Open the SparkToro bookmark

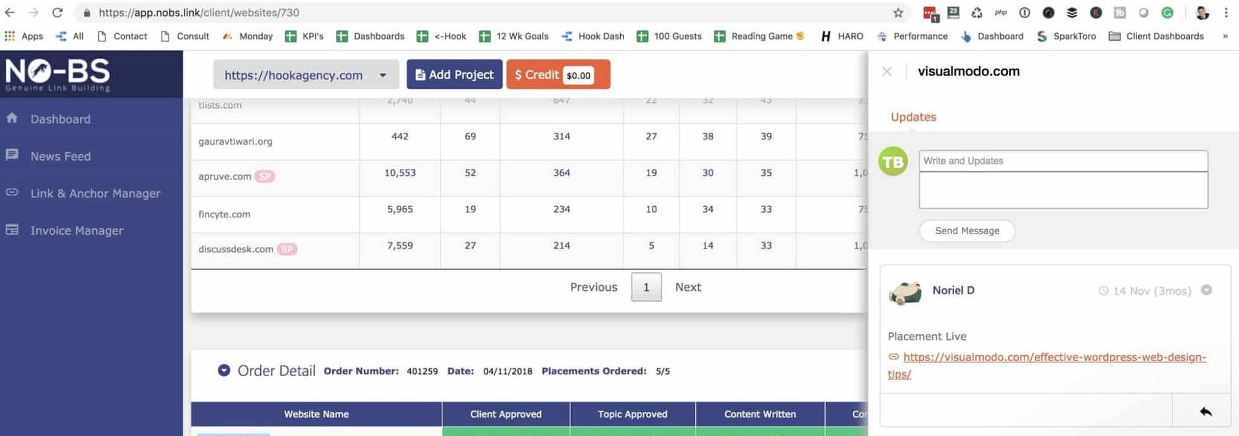tap(1067, 36)
